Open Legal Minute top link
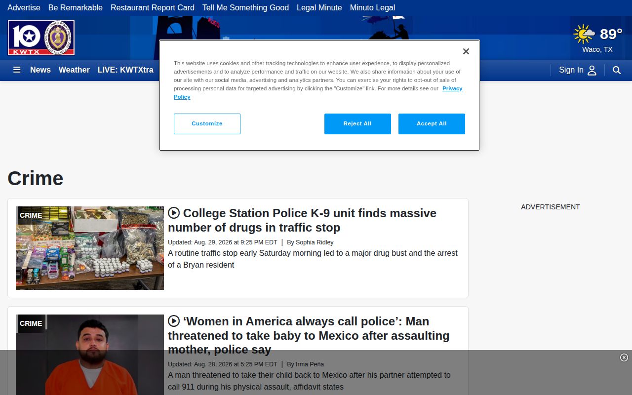The height and width of the screenshot is (395, 632). [319, 7]
